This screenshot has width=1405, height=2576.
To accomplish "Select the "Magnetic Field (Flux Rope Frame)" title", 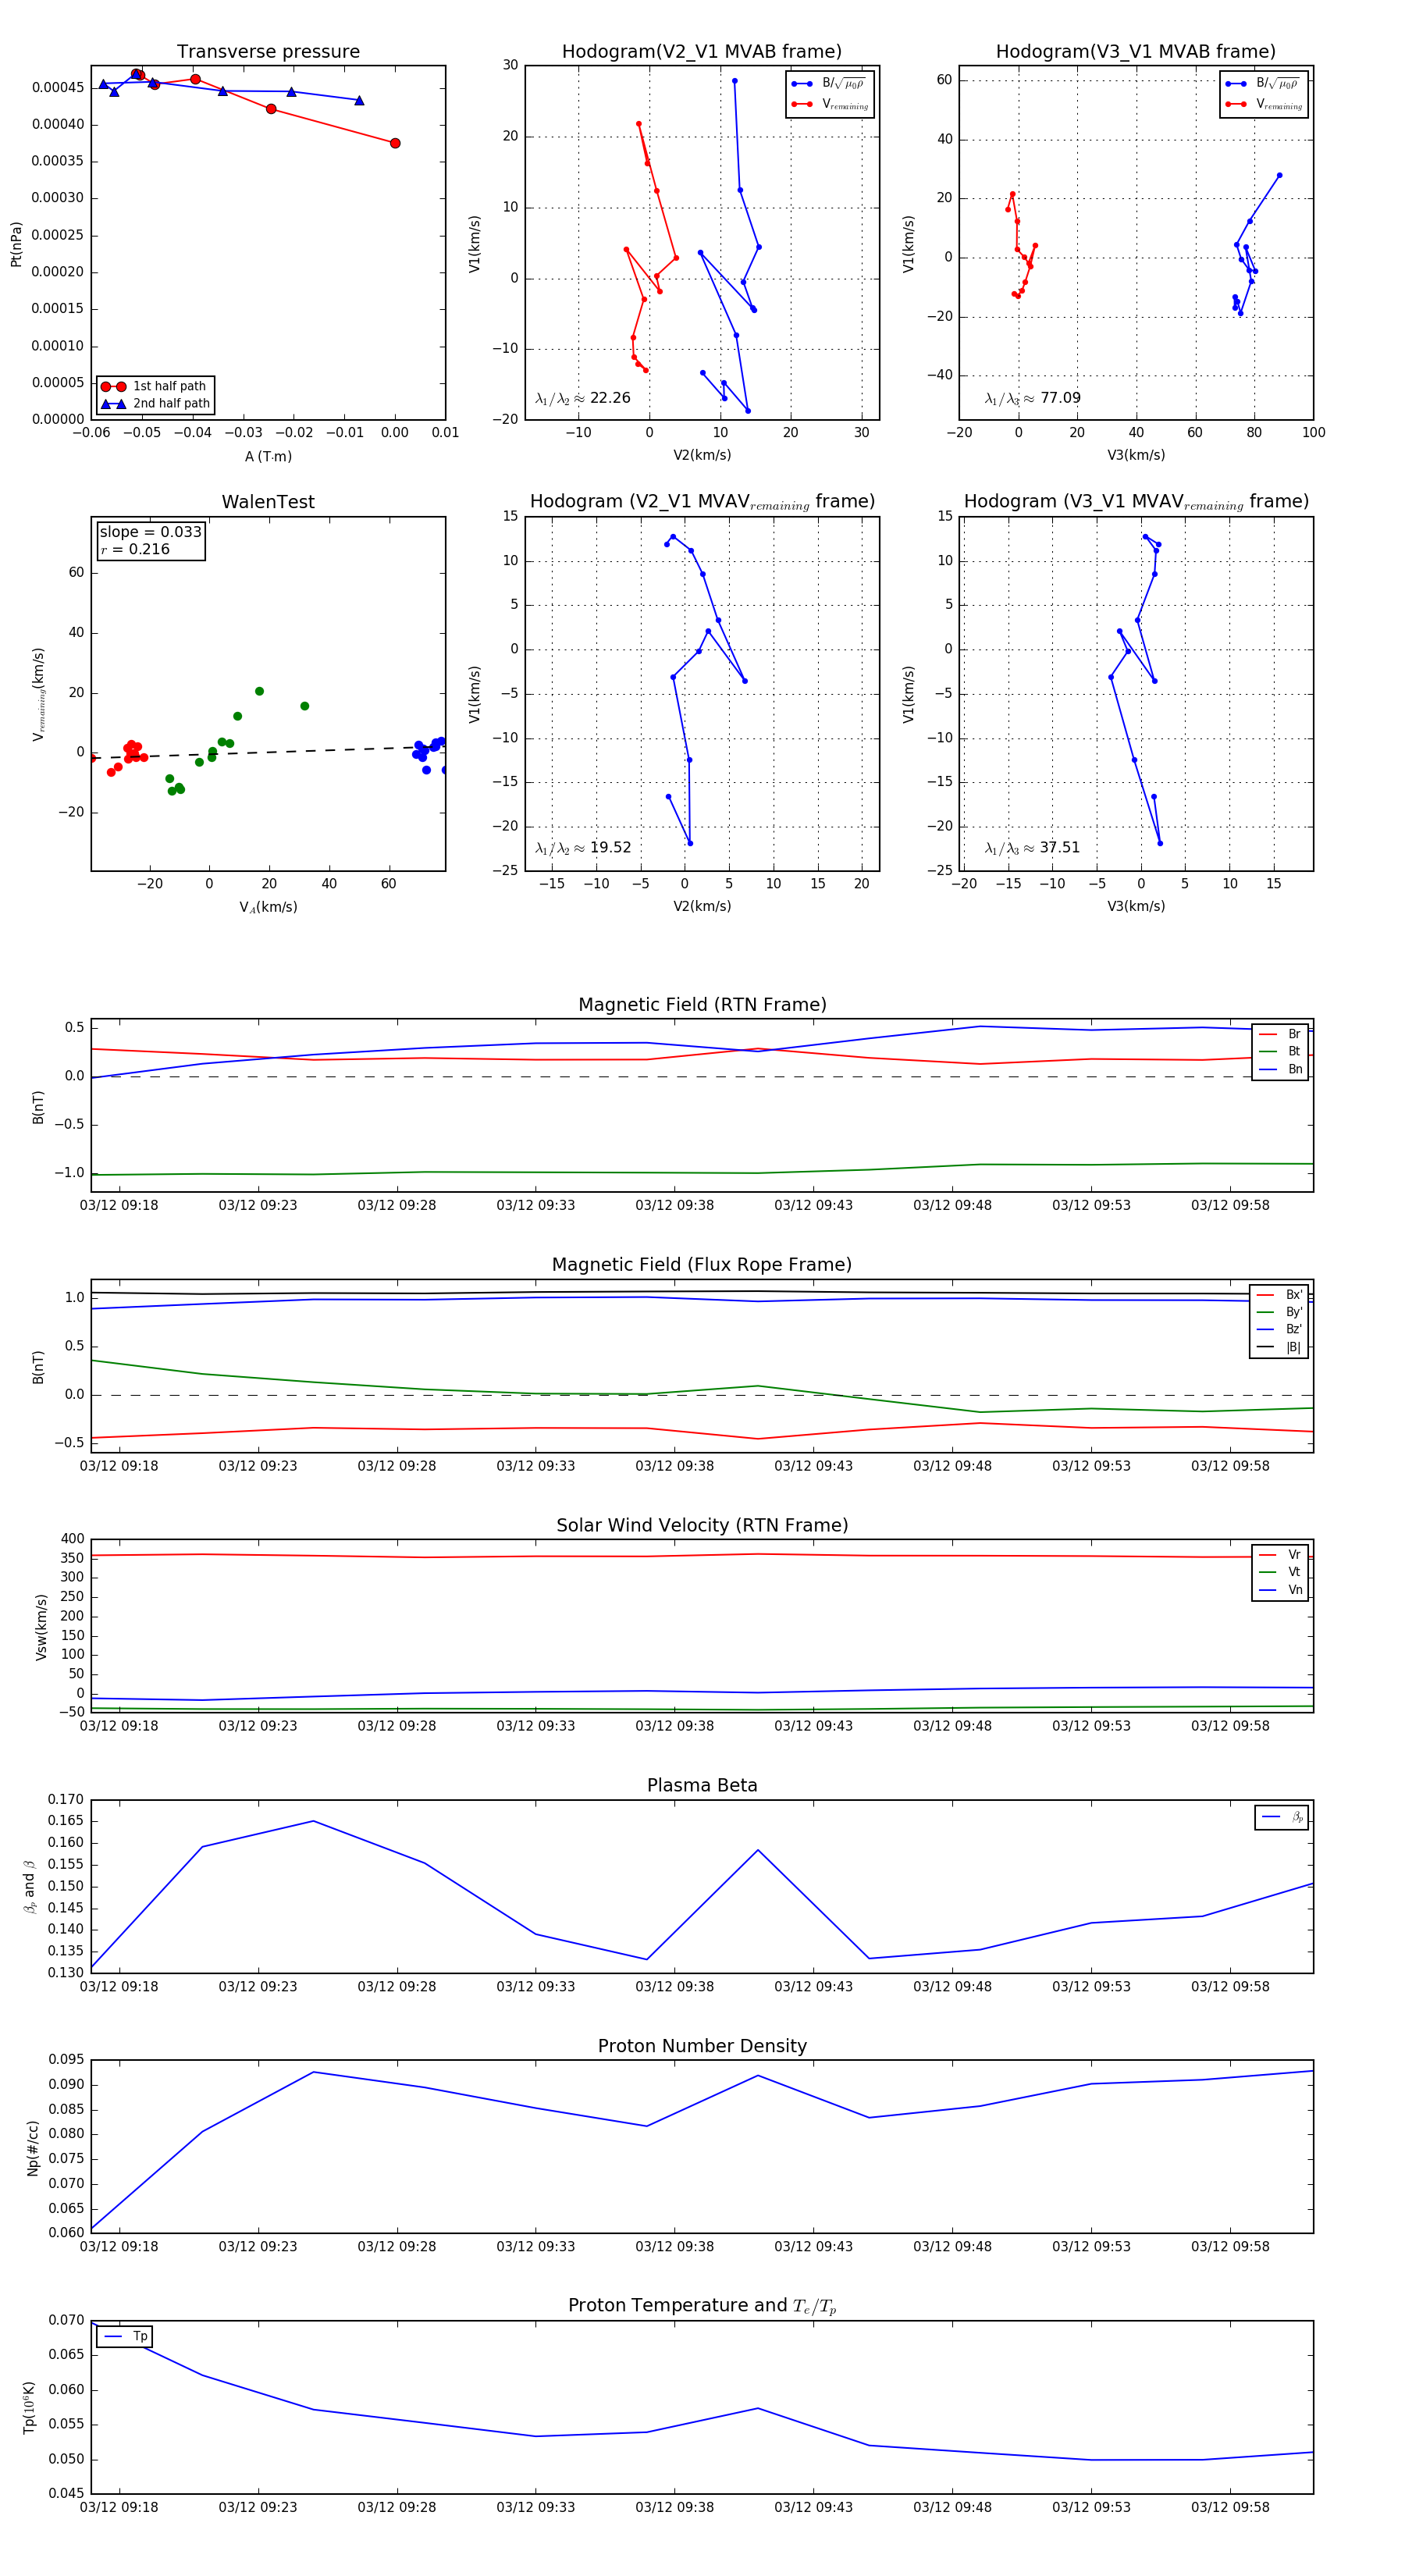I will click(x=702, y=1265).
